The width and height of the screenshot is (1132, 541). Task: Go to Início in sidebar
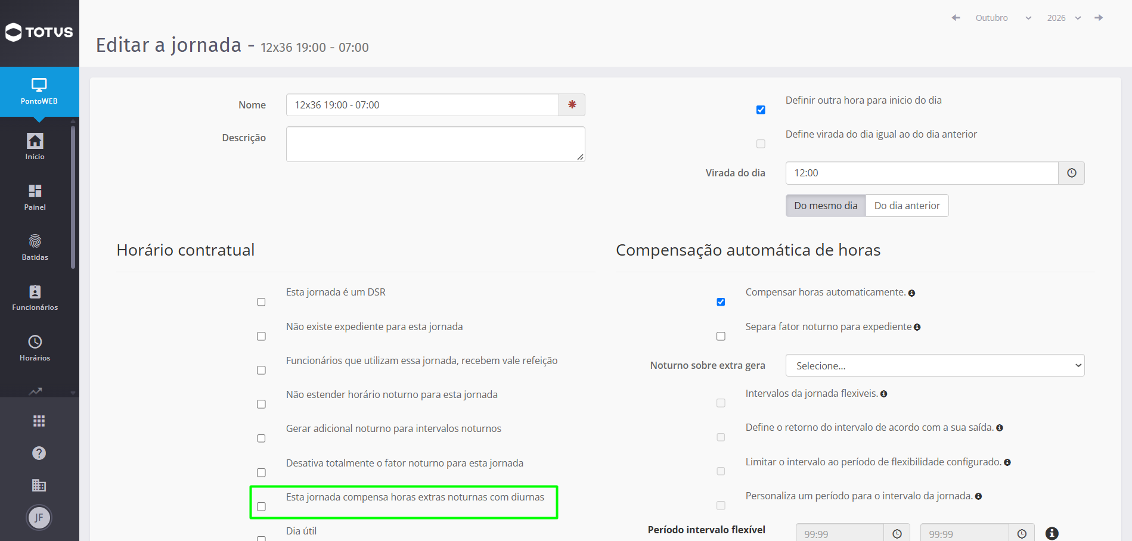pyautogui.click(x=35, y=147)
